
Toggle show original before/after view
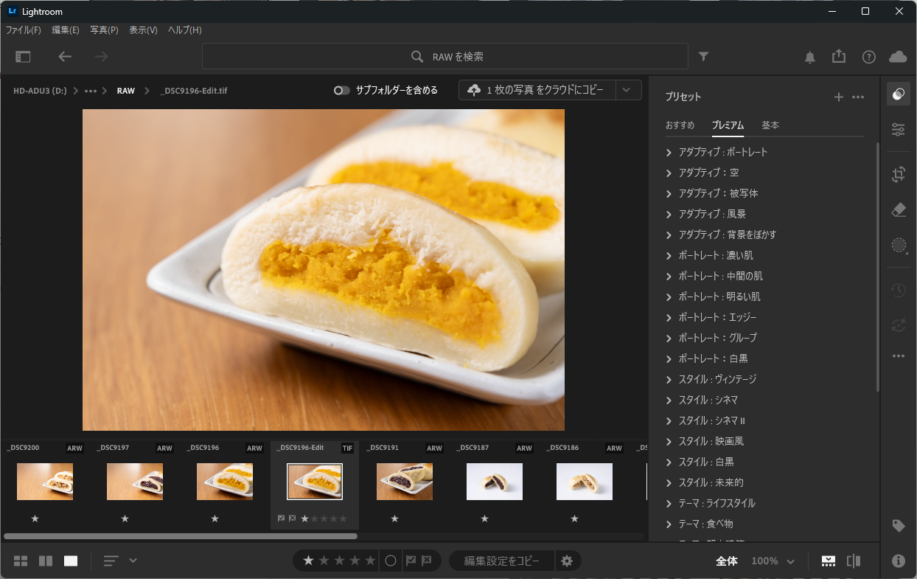click(x=854, y=561)
